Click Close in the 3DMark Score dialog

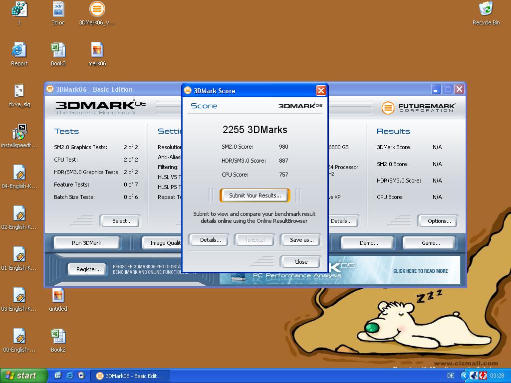[300, 262]
